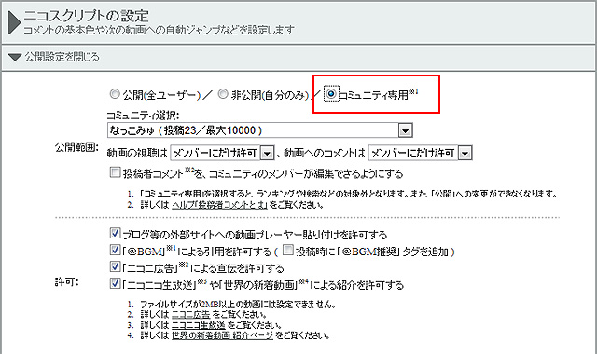Screen dimensions: 597x354
Task: Click the ファイルサイズが2MB以上 footnote text
Action: [x=238, y=305]
